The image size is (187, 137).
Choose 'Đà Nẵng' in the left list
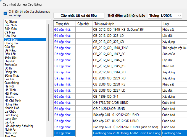point(10,50)
